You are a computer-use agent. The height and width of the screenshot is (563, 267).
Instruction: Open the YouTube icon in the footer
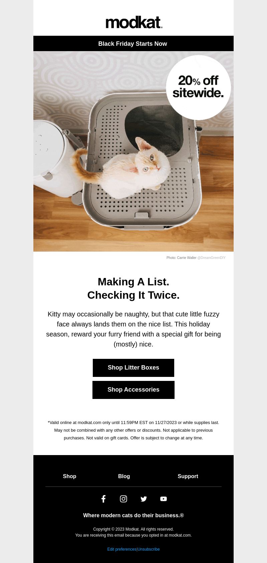164,499
